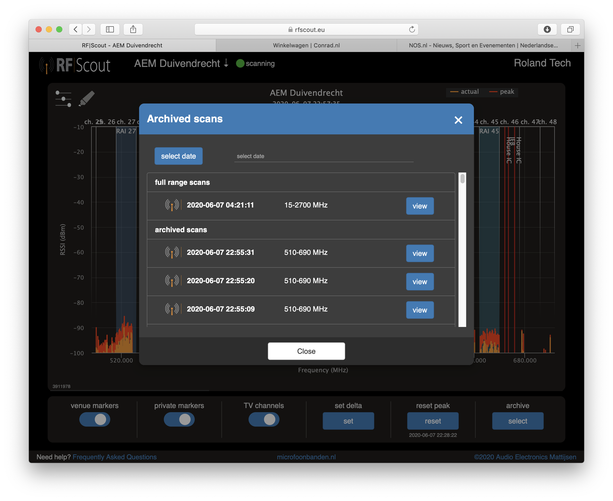Open the Frequently Asked Questions link

tap(115, 457)
